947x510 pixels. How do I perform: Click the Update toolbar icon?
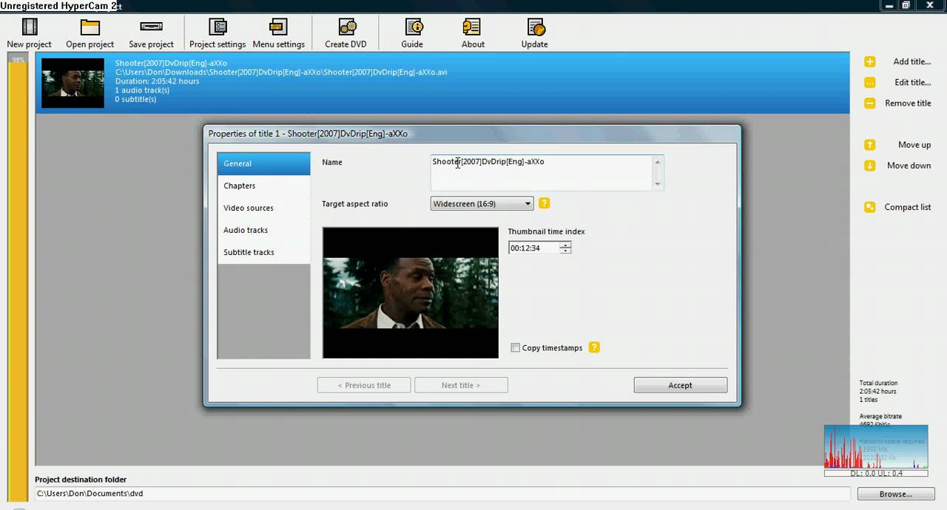pos(535,27)
